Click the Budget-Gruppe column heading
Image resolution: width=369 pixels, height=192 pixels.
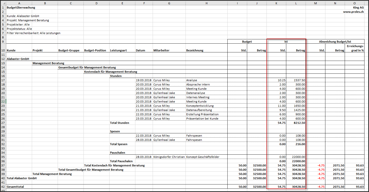(69, 50)
